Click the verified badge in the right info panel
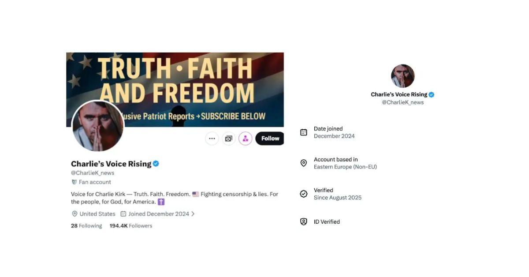Image resolution: width=529 pixels, height=277 pixels. point(431,94)
